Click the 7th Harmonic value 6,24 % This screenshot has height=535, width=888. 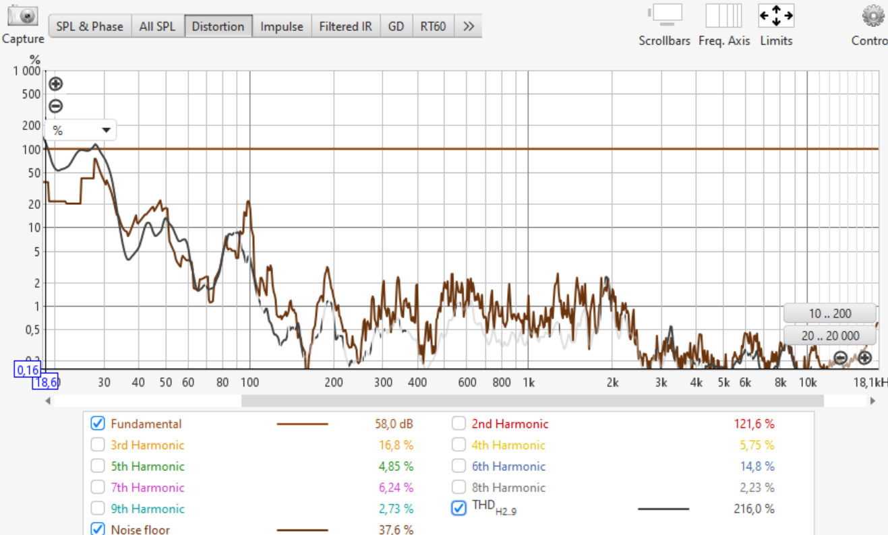coord(396,487)
